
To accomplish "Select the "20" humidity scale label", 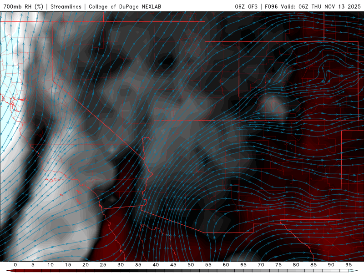I will (86, 265).
